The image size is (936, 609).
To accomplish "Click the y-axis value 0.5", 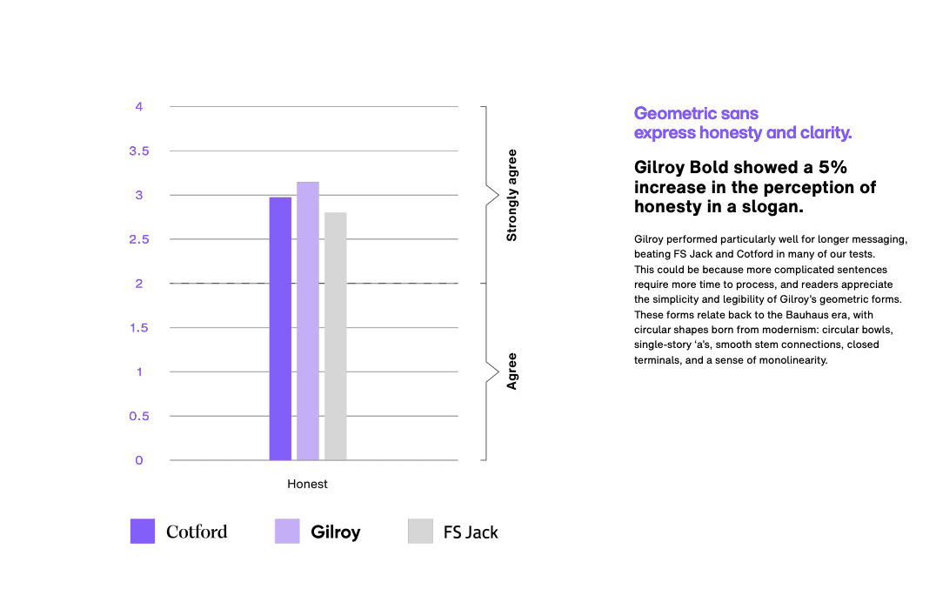I will click(138, 416).
